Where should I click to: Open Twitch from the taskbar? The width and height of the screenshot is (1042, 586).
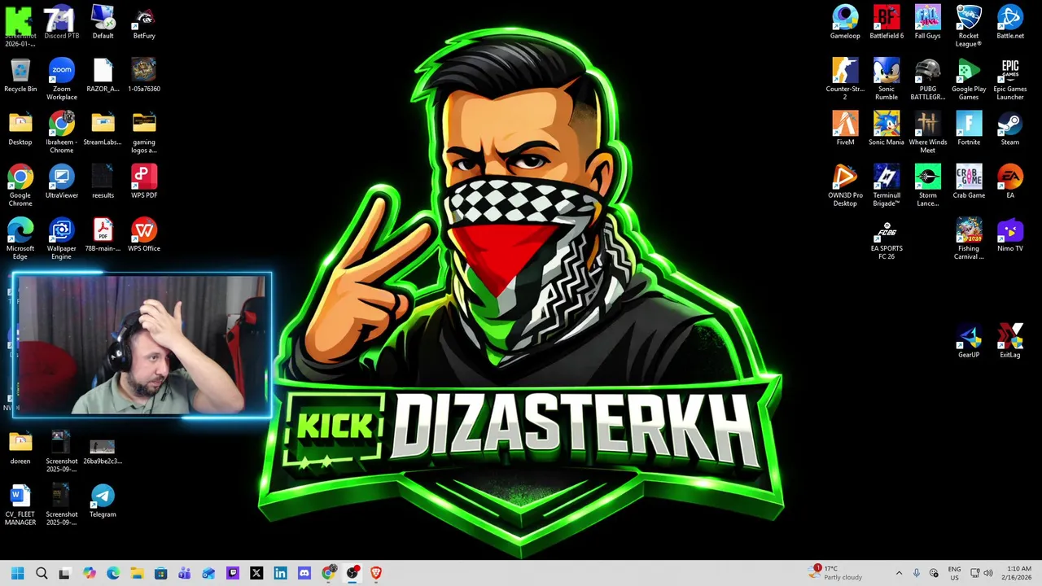tap(232, 573)
